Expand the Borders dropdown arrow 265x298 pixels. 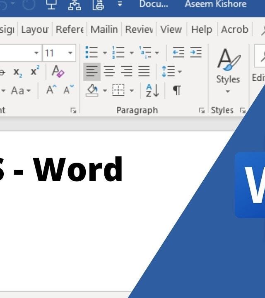pos(132,91)
